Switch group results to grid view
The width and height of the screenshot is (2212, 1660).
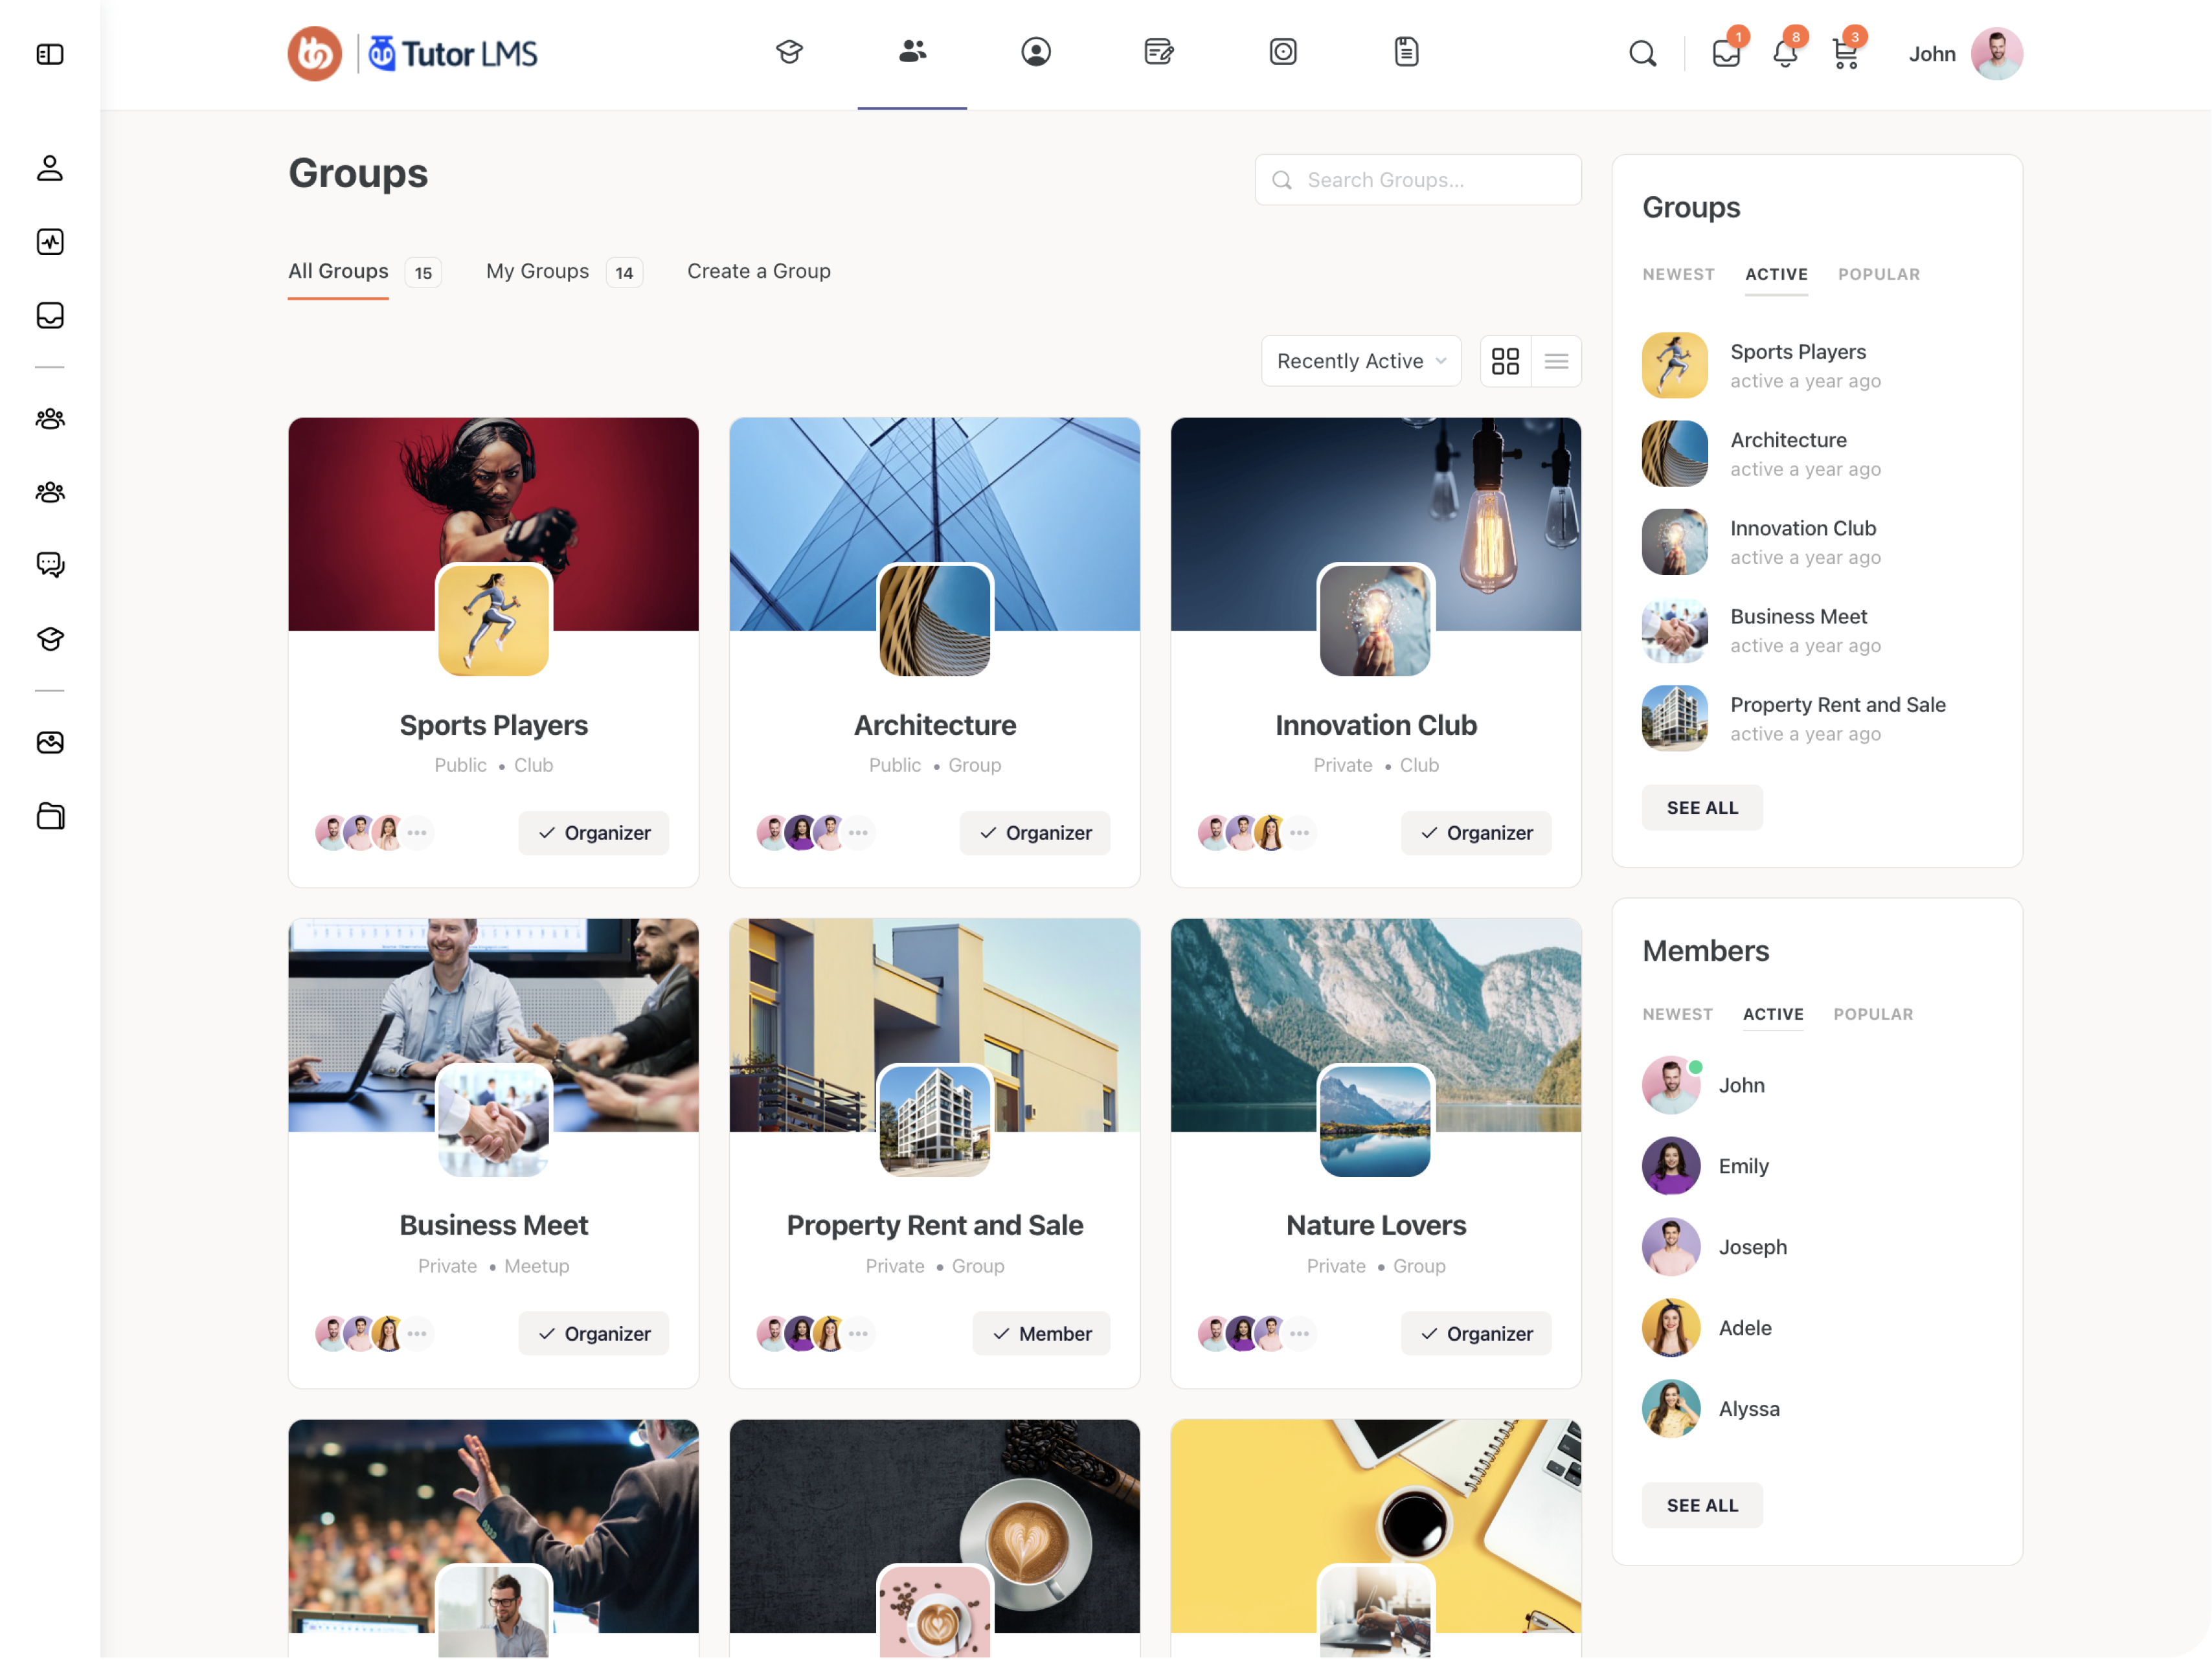(x=1506, y=361)
